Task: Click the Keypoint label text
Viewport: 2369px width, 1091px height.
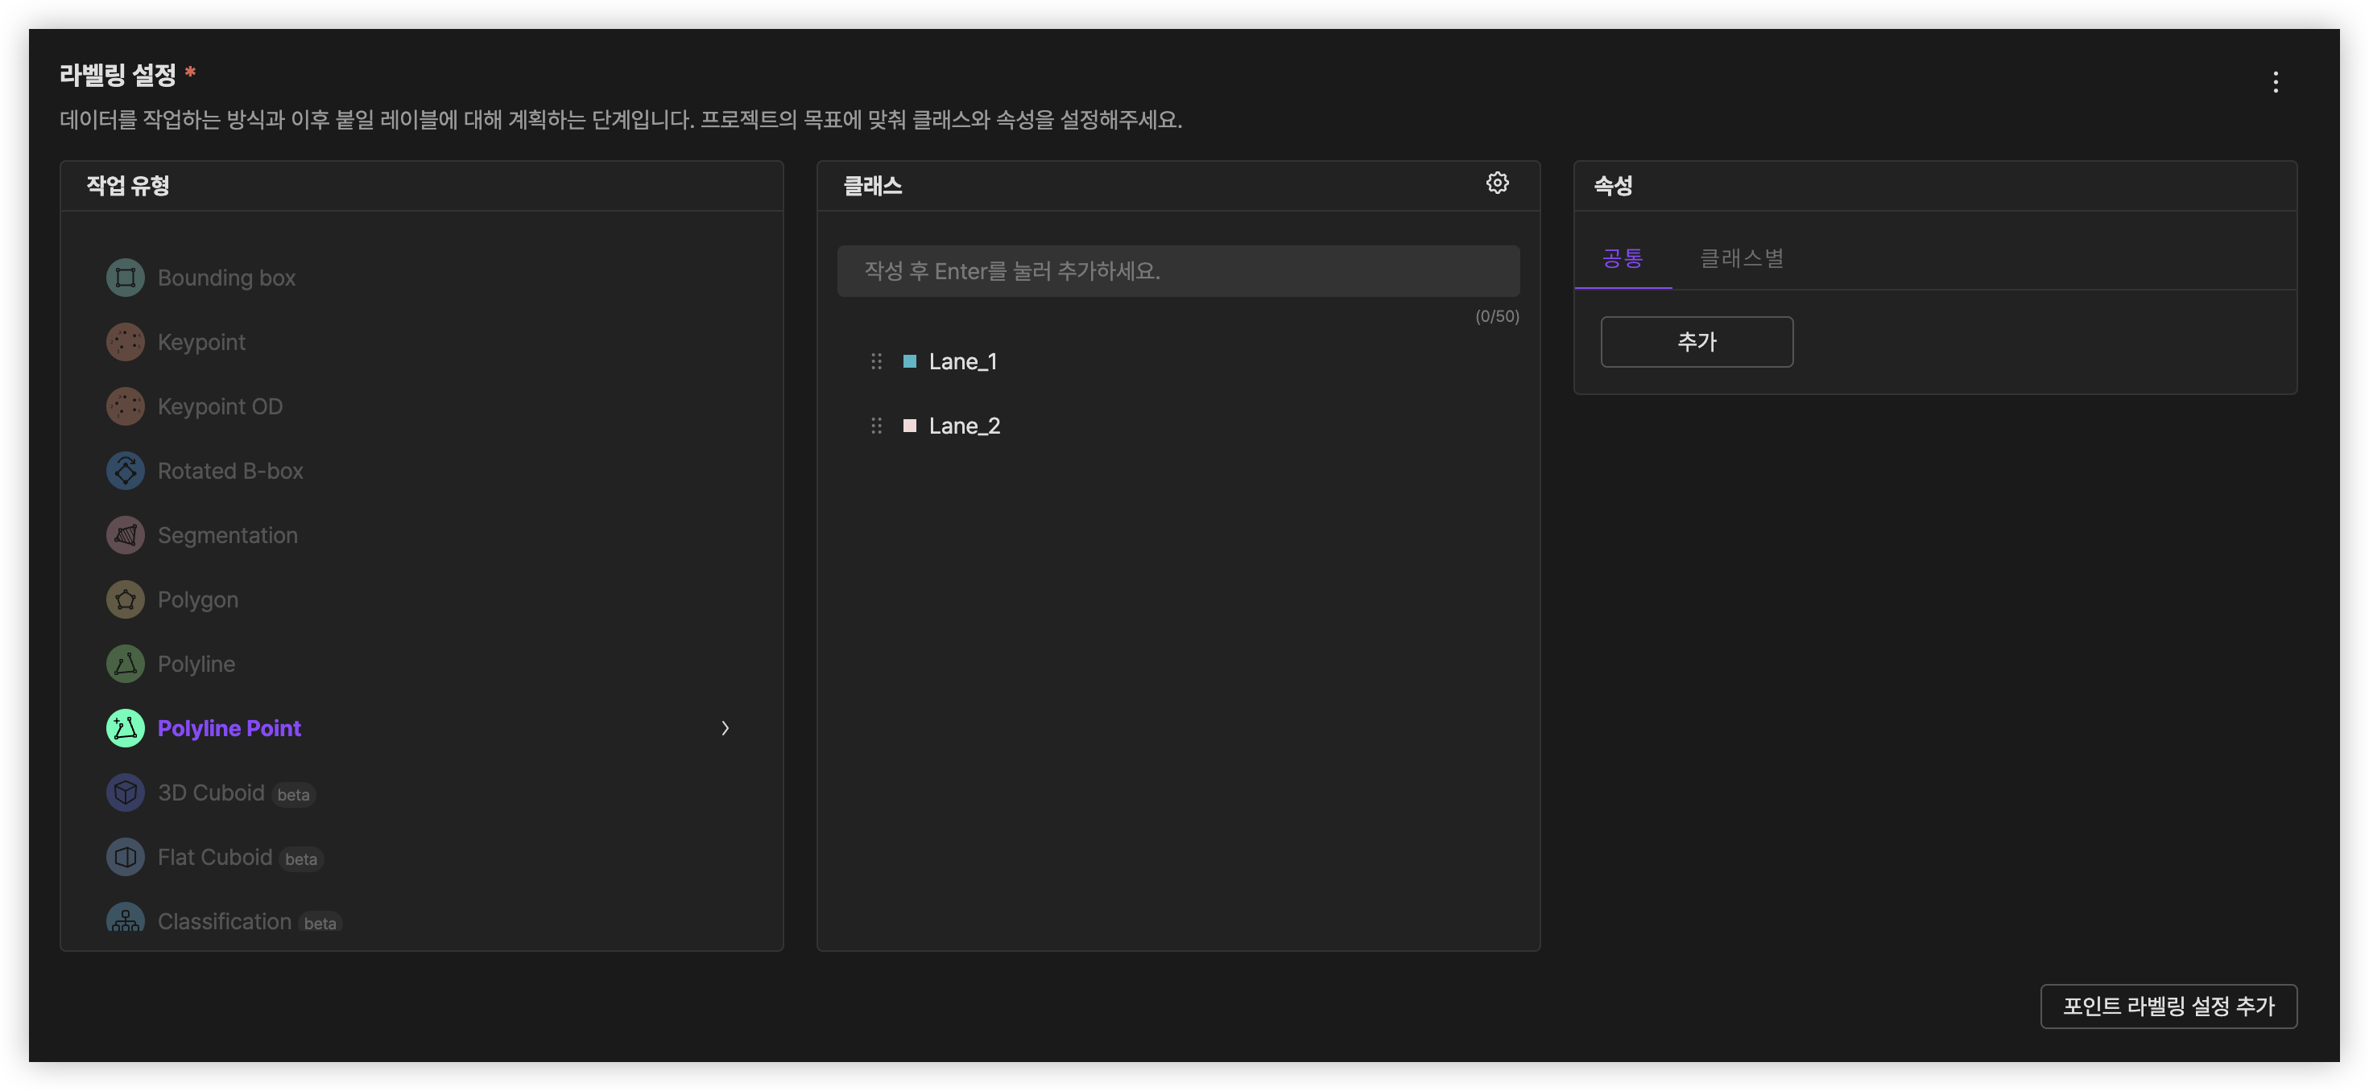Action: [x=201, y=343]
